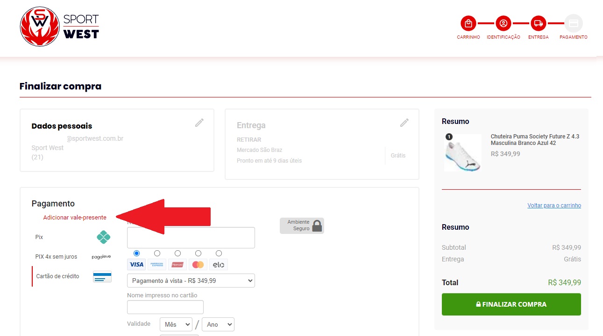Viewport: 603px width, 336px height.
Task: Click the Pronto em até 9 dias úteis text
Action: (270, 161)
